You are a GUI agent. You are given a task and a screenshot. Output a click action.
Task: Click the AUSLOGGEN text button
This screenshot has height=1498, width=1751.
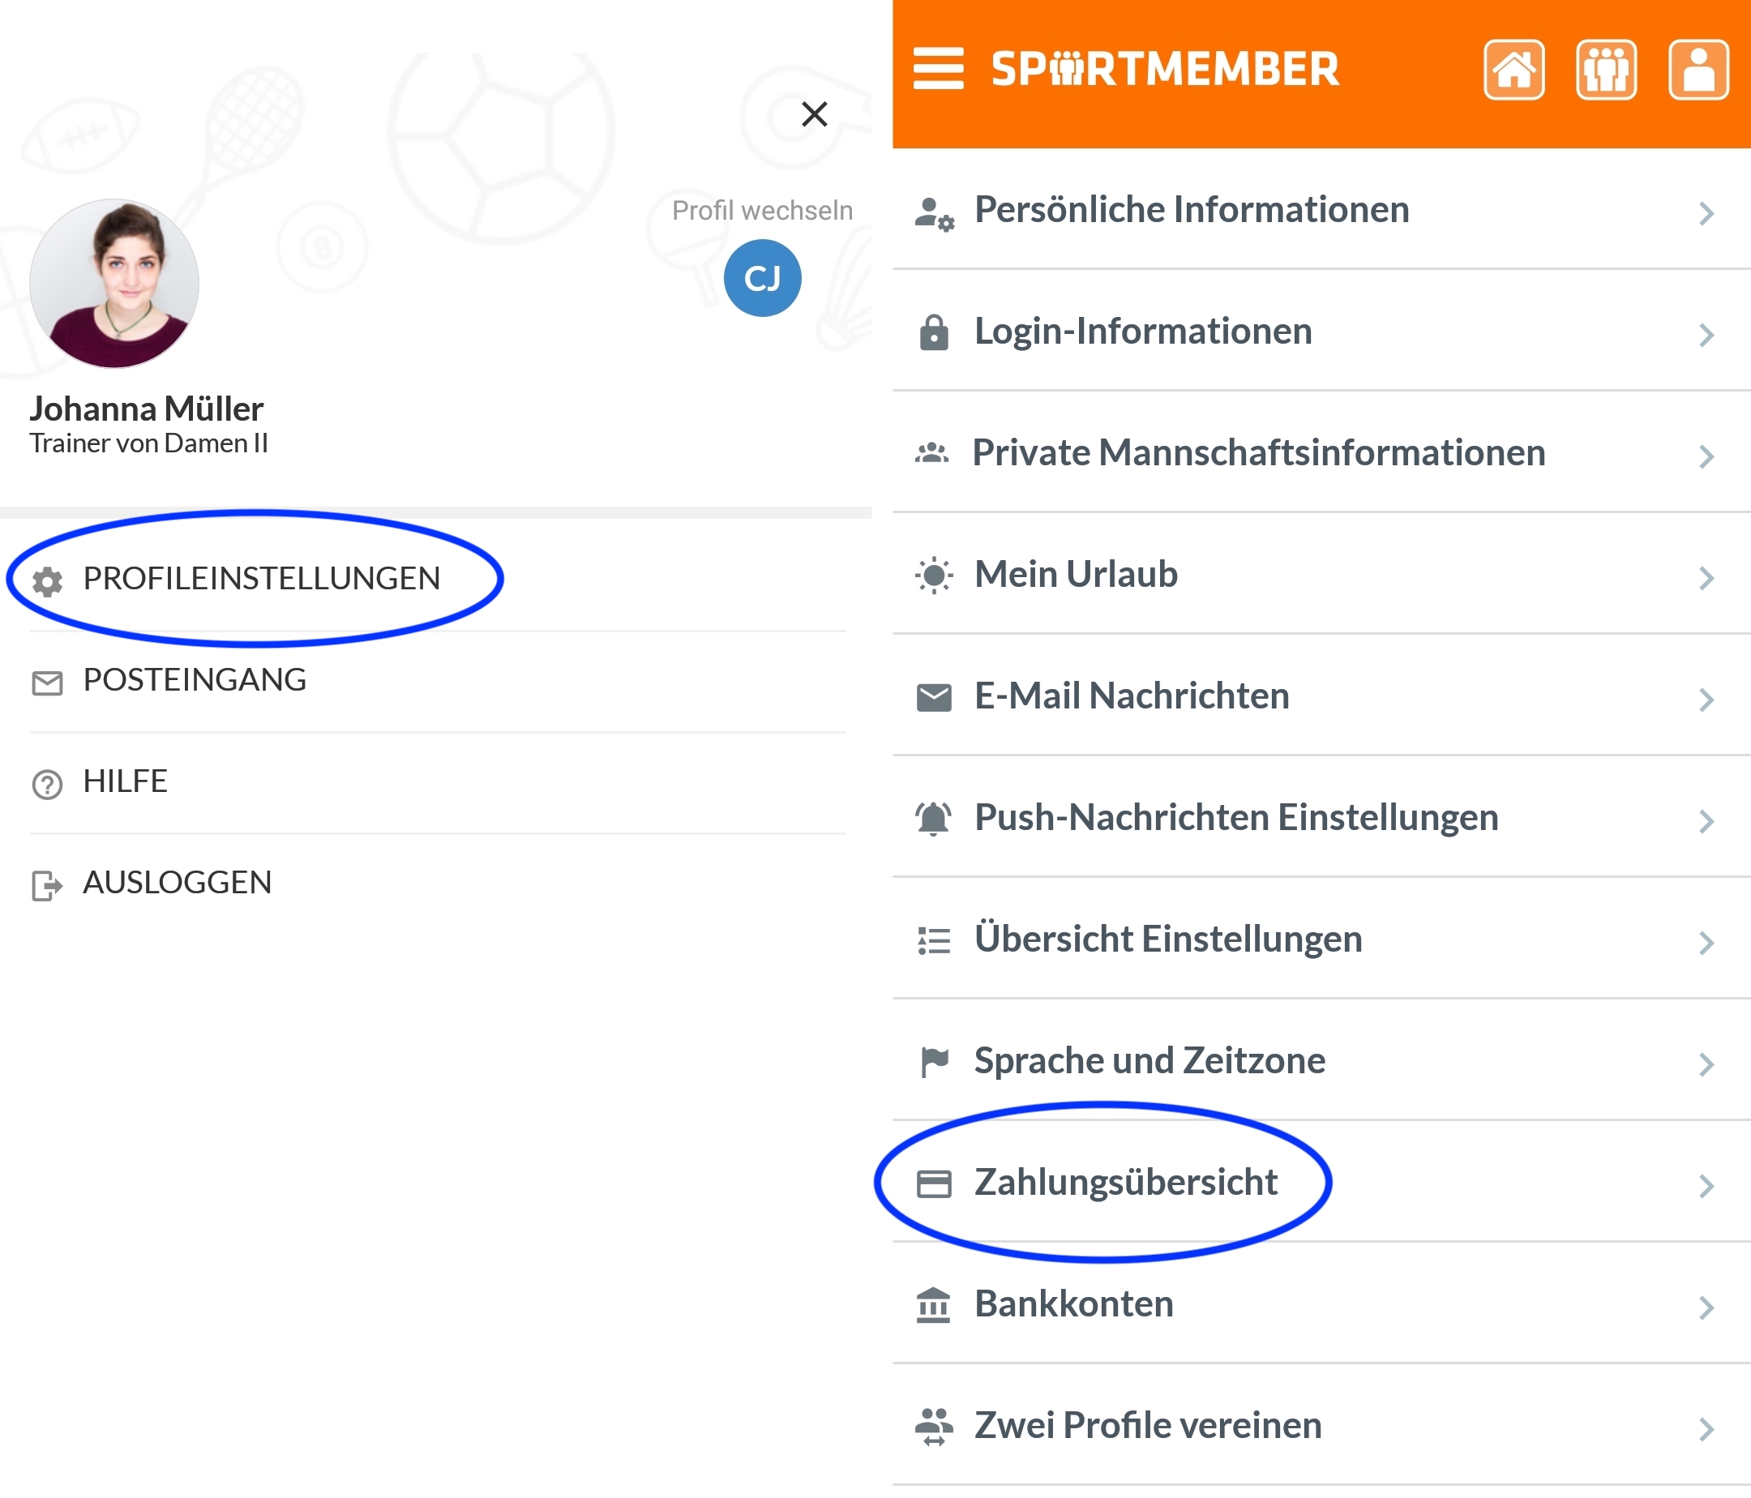[x=178, y=882]
